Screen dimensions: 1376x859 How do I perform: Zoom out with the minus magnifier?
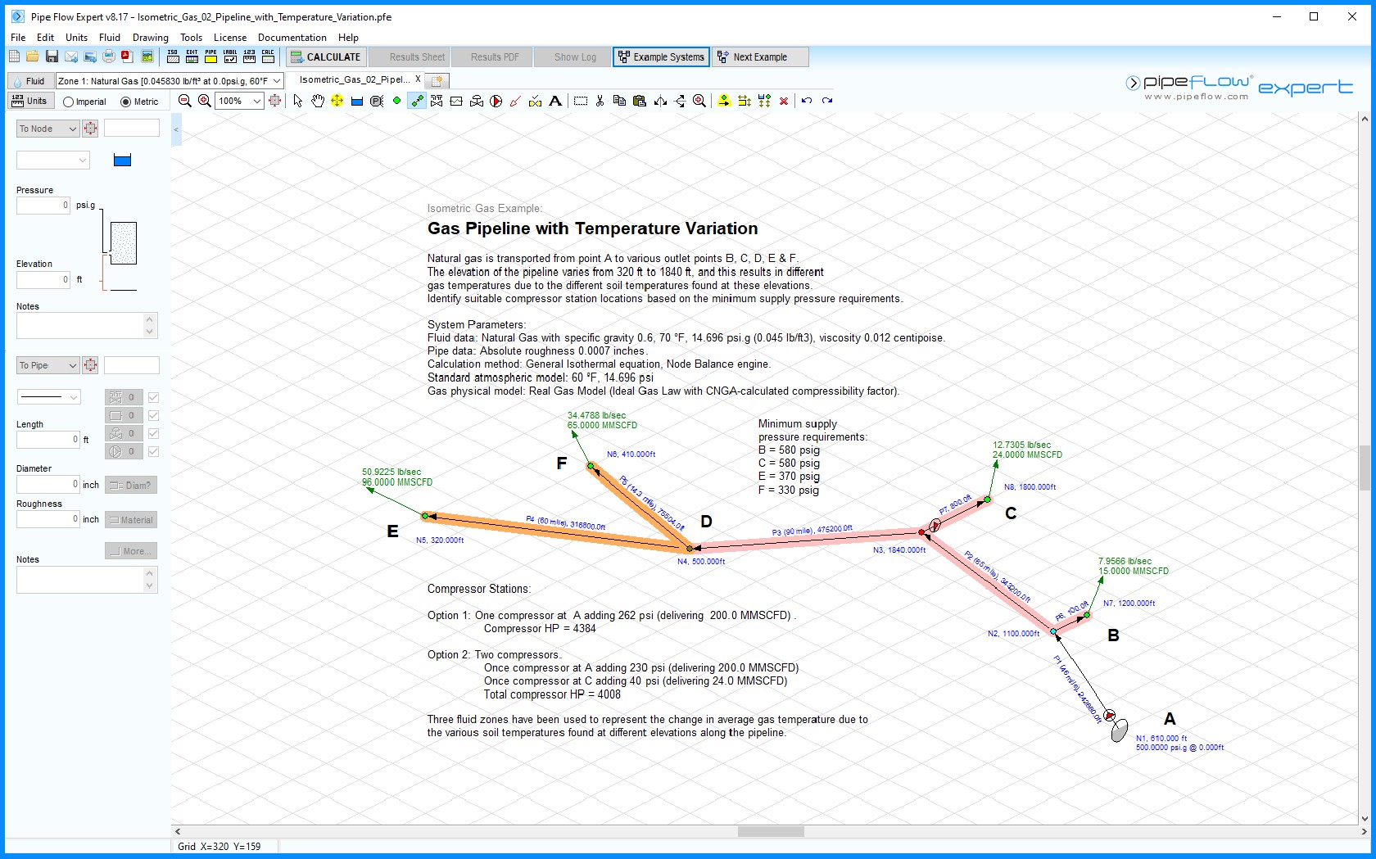[x=185, y=101]
